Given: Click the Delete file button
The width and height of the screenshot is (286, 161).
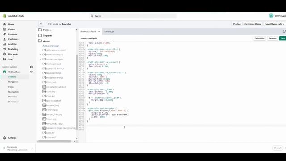Looking at the screenshot, I should (259, 38).
